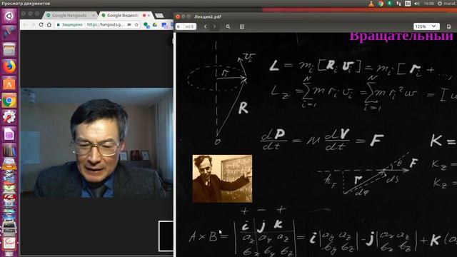Open Ubuntu Software Center in launcher
This screenshot has height=257, width=457.
click(9, 84)
